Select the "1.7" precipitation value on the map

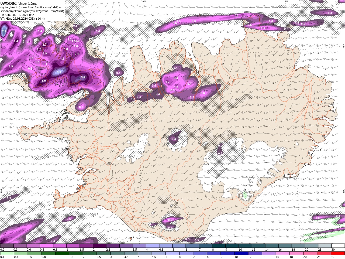coord(167,82)
